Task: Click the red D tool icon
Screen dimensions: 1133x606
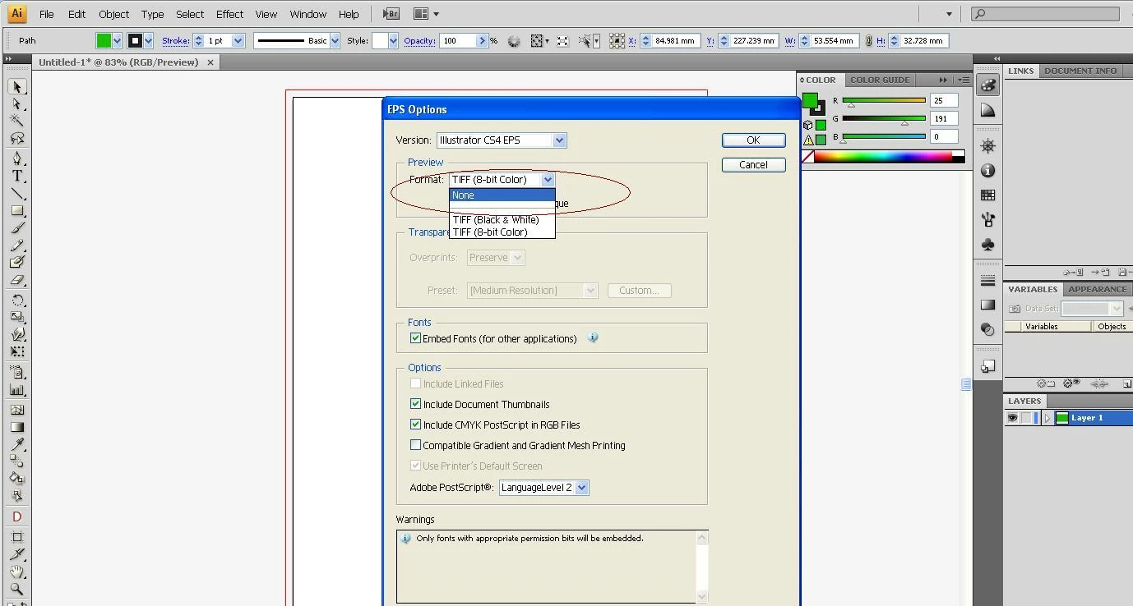Action: coord(16,516)
